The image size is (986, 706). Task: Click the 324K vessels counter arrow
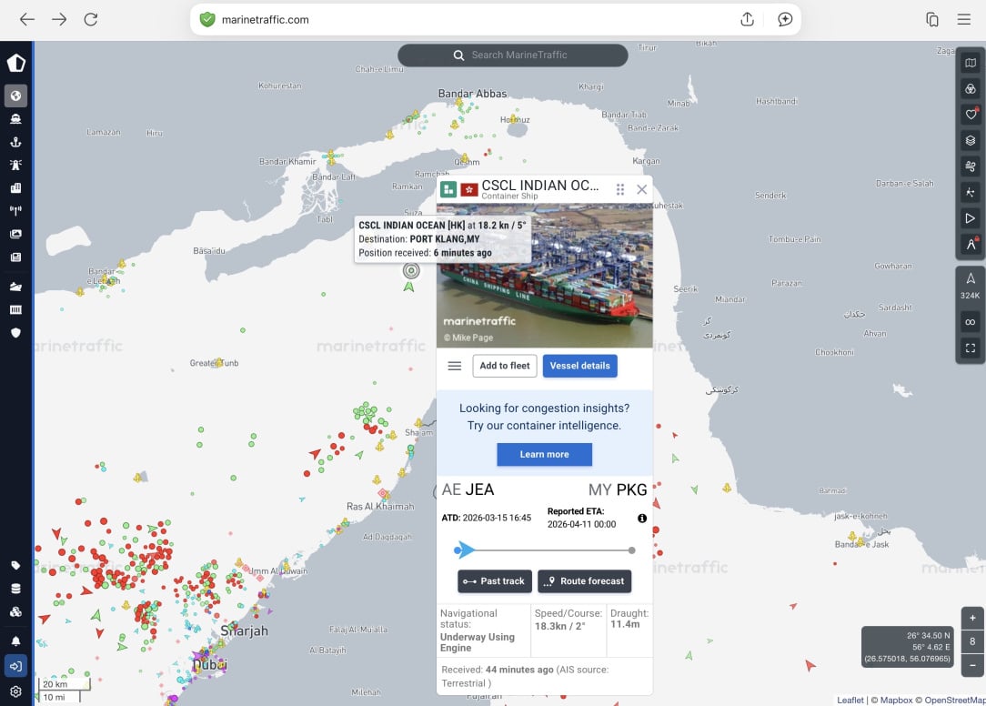coord(971,278)
